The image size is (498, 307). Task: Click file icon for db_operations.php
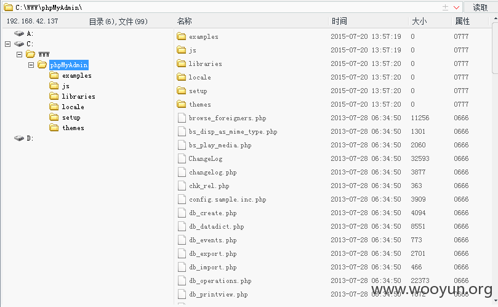[182, 280]
